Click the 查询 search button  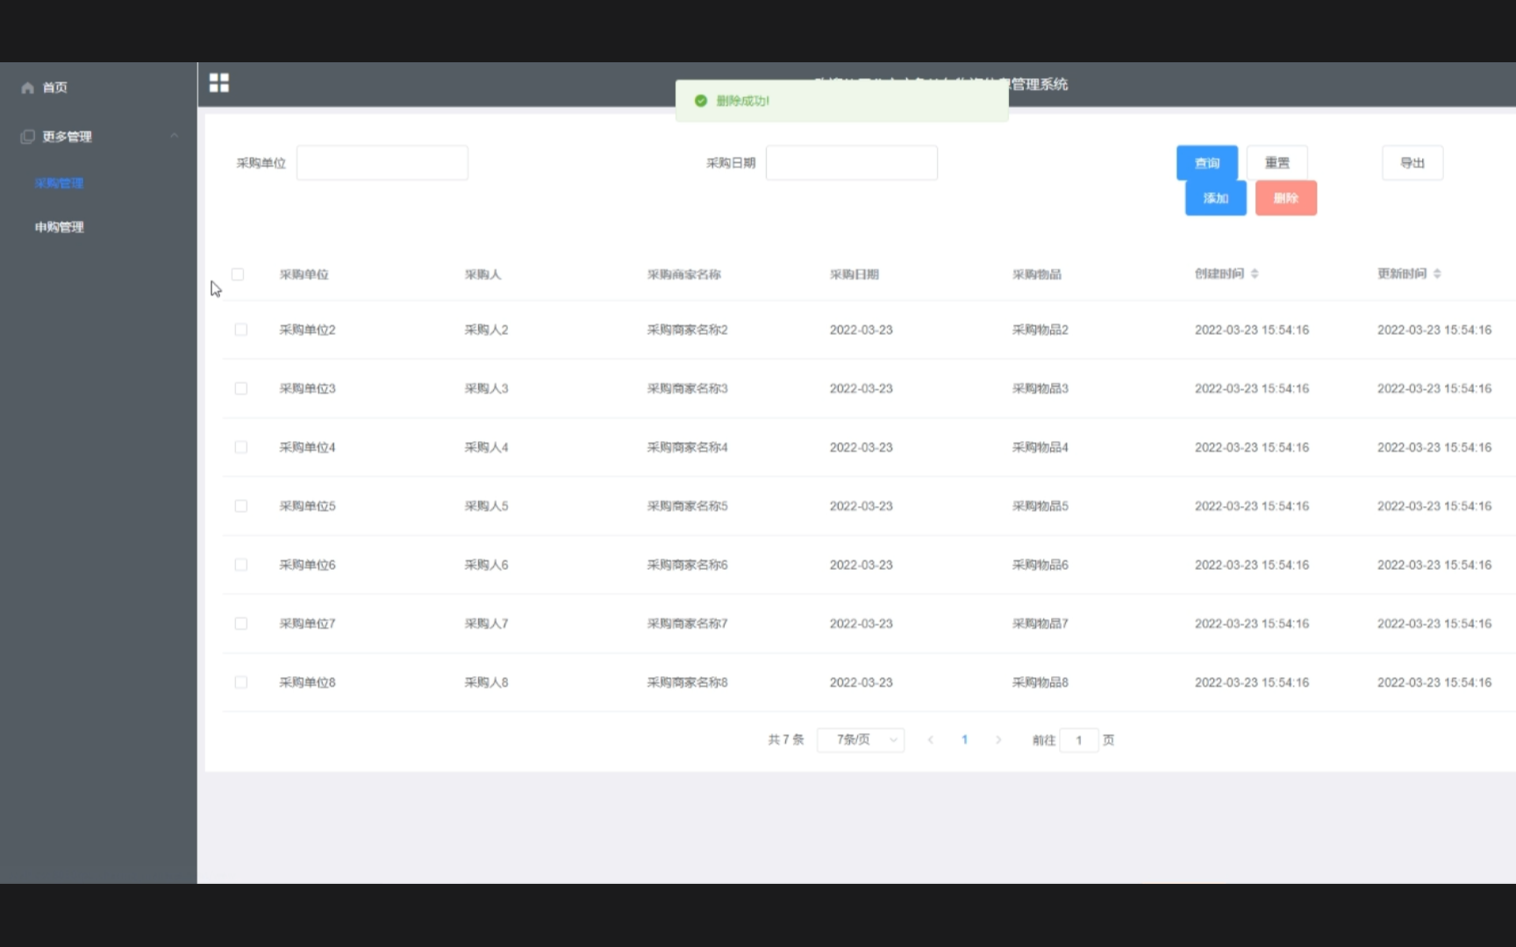pyautogui.click(x=1205, y=162)
